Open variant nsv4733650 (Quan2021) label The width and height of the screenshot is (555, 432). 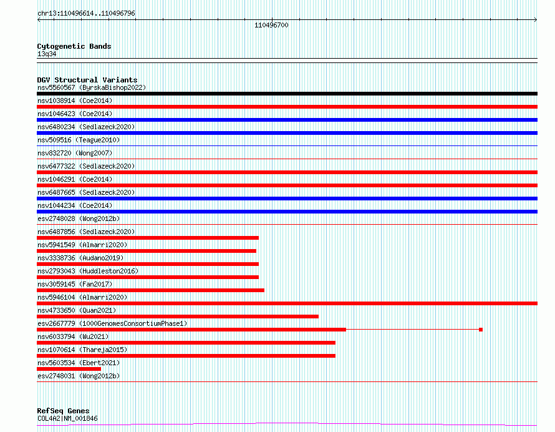pyautogui.click(x=77, y=310)
